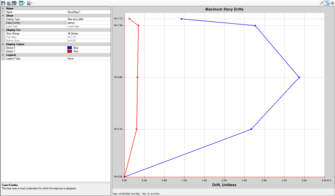This screenshot has height=196, width=335.
Task: Select the Case/Combo property label
Action: (x=13, y=23)
